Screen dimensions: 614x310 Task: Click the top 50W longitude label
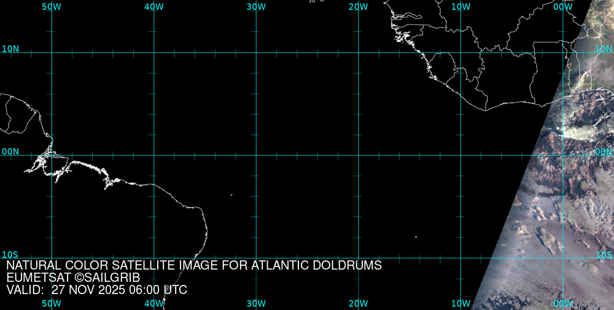pyautogui.click(x=52, y=6)
